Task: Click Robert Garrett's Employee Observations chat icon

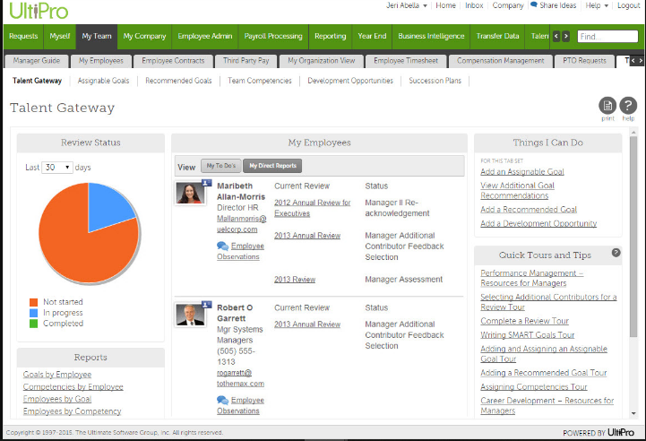Action: [x=222, y=400]
